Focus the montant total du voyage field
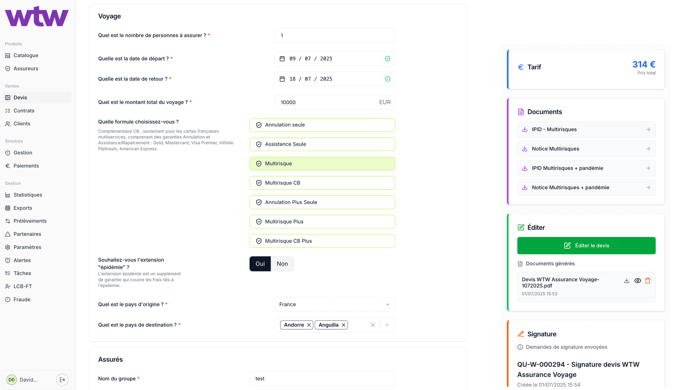This screenshot has width=673, height=390. 326,102
